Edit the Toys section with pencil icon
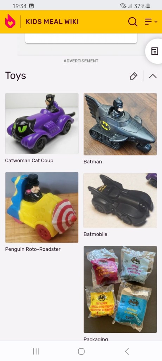 coord(134,76)
